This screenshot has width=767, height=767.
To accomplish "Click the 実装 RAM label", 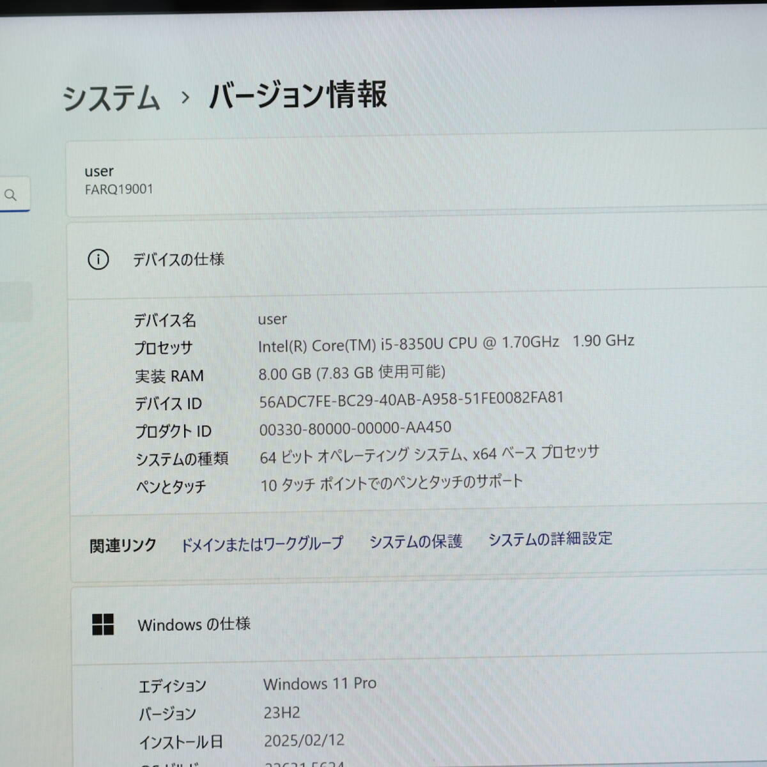I will pos(169,376).
